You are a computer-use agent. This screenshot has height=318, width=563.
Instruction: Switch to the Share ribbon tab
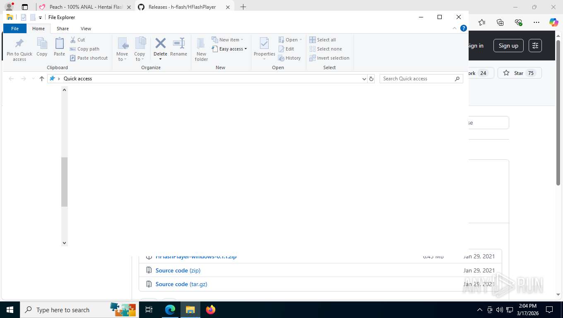point(63,29)
